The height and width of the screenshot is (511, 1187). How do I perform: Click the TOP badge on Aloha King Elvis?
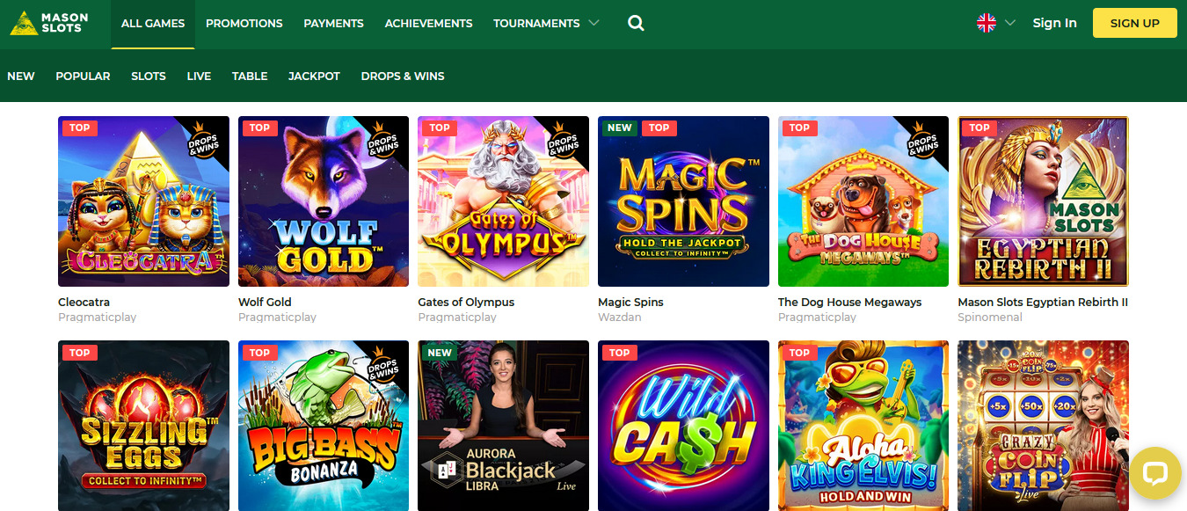800,353
